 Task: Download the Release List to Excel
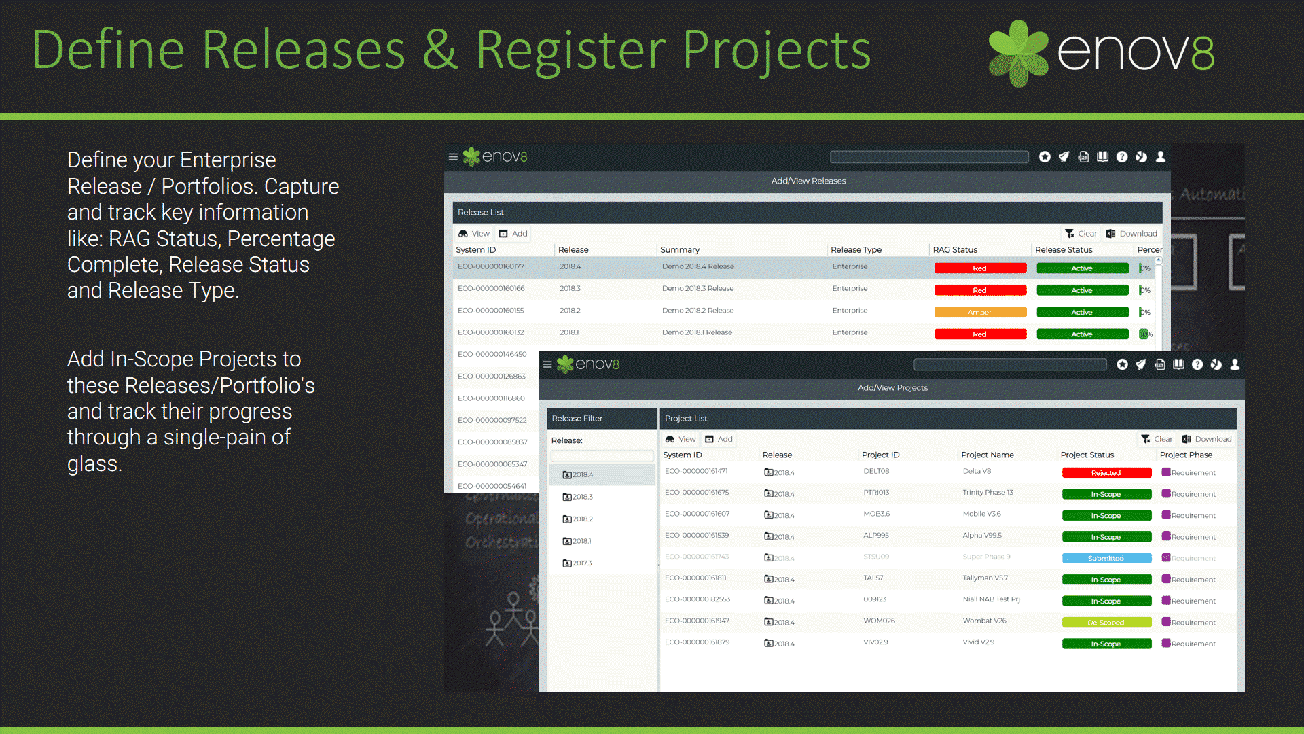click(x=1131, y=234)
